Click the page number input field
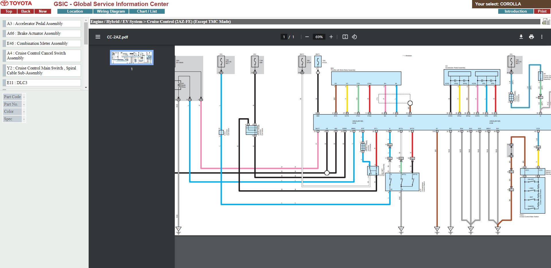The height and width of the screenshot is (268, 551). tap(284, 37)
